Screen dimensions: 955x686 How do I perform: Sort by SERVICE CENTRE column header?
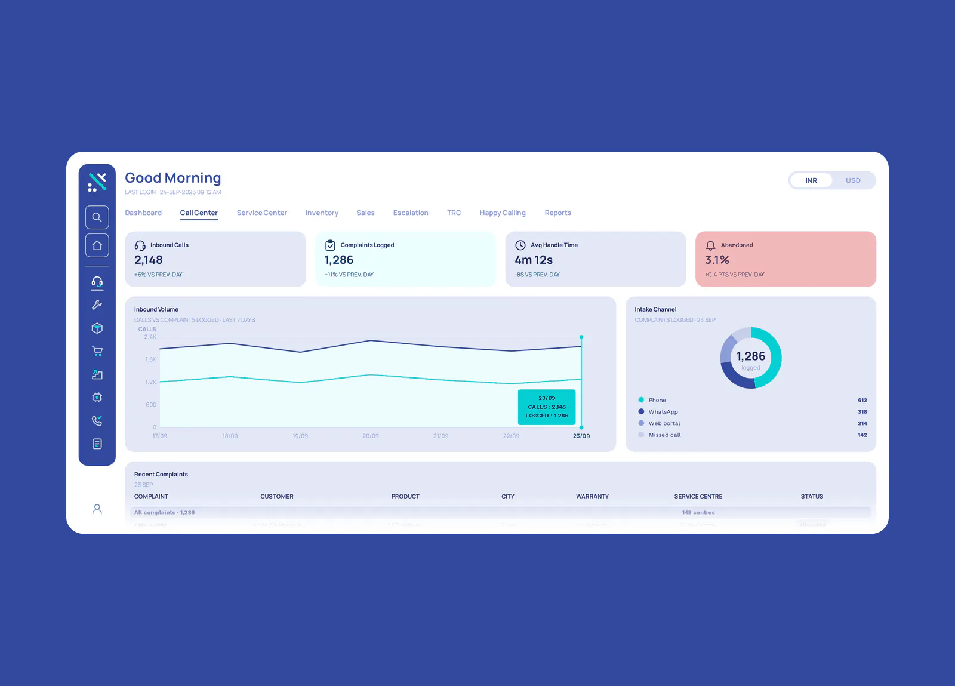point(698,497)
